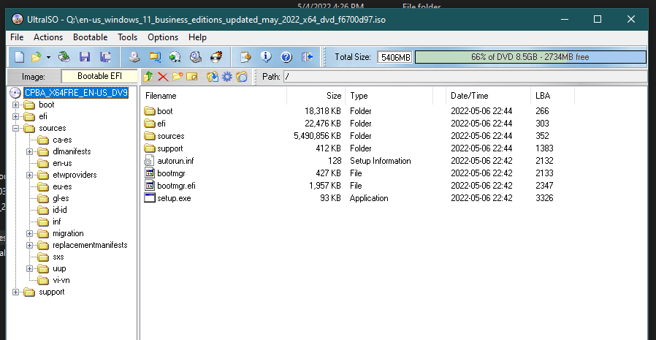
Task: Open the Actions menu
Action: coord(48,37)
